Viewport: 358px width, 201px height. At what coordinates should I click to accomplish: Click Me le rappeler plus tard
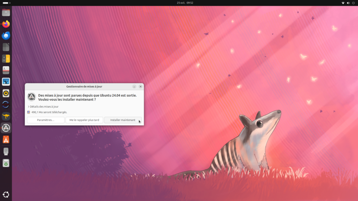point(84,120)
